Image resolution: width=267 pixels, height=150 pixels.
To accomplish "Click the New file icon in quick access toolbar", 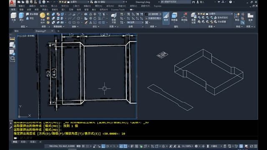I will pos(19,2).
